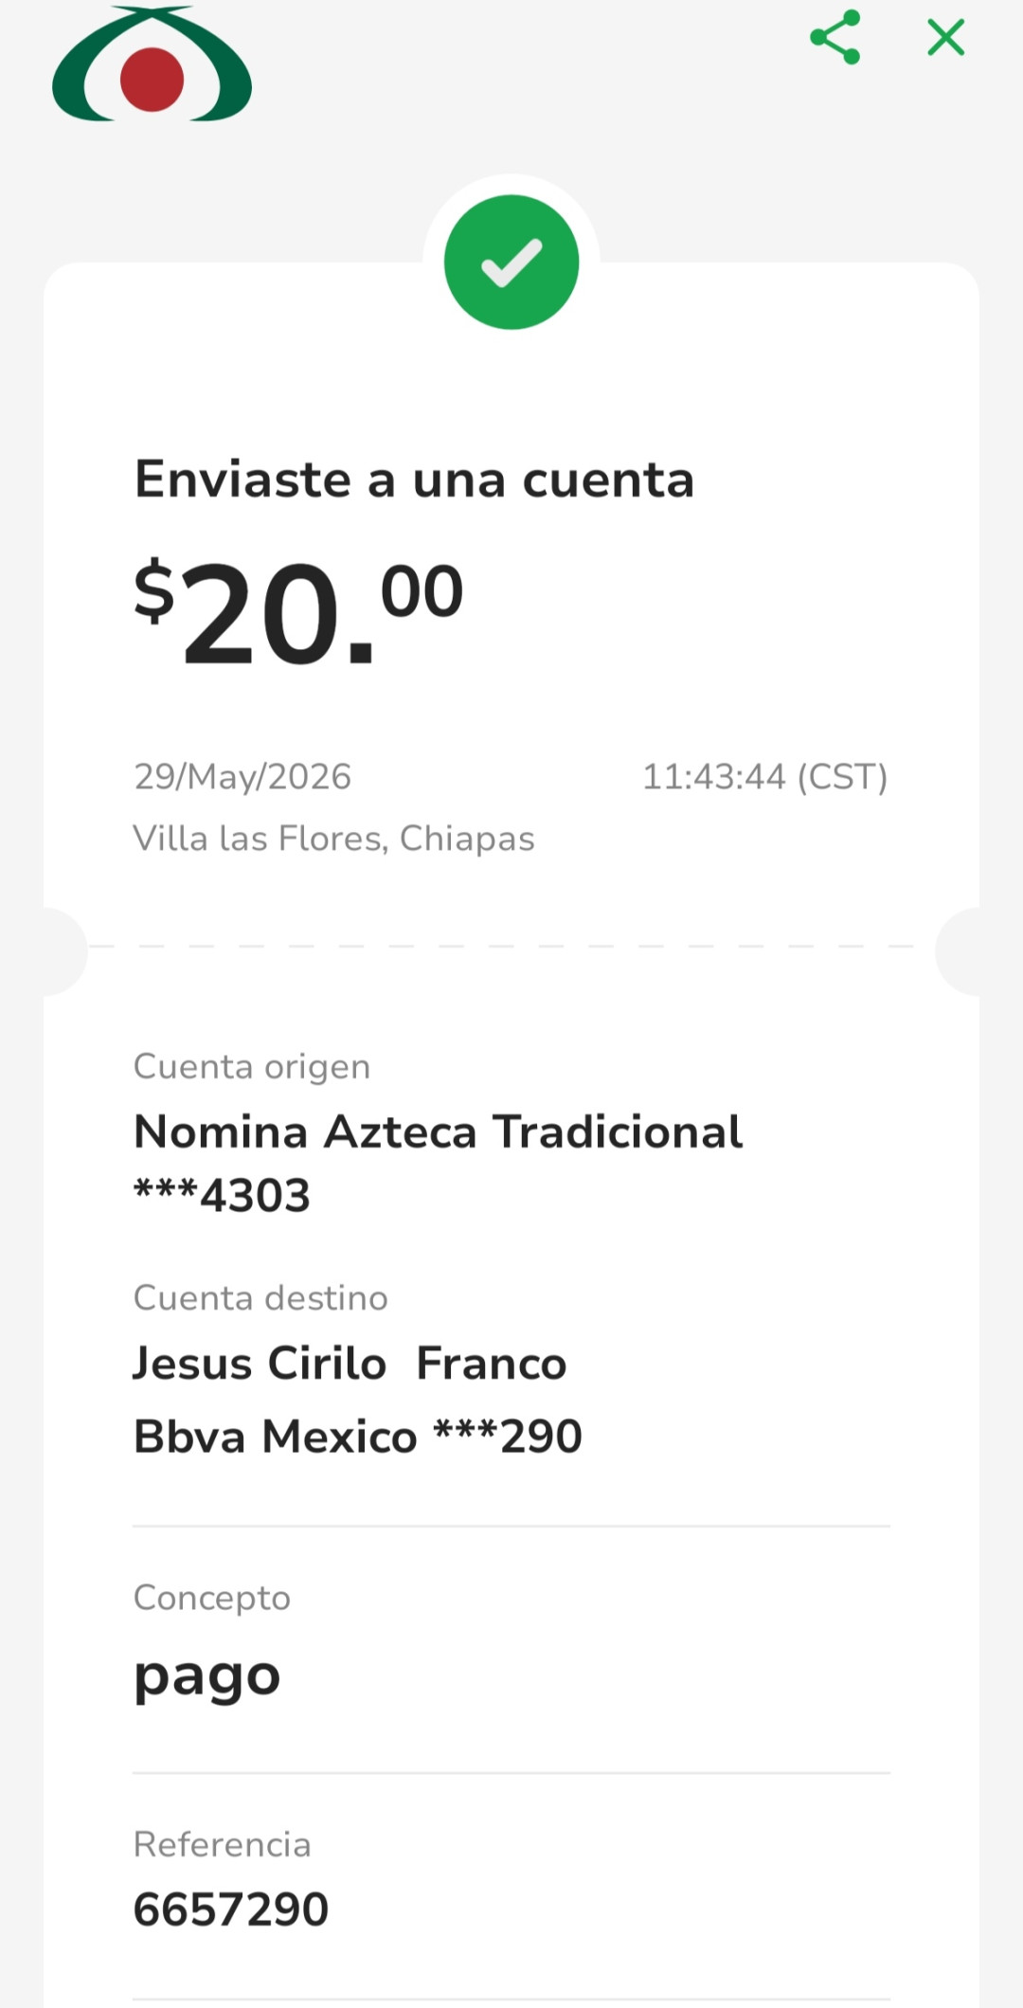Close the receipt with the X icon

click(945, 38)
